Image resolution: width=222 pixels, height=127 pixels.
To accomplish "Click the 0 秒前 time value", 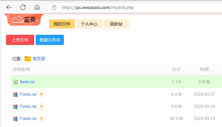I will [x=204, y=82].
